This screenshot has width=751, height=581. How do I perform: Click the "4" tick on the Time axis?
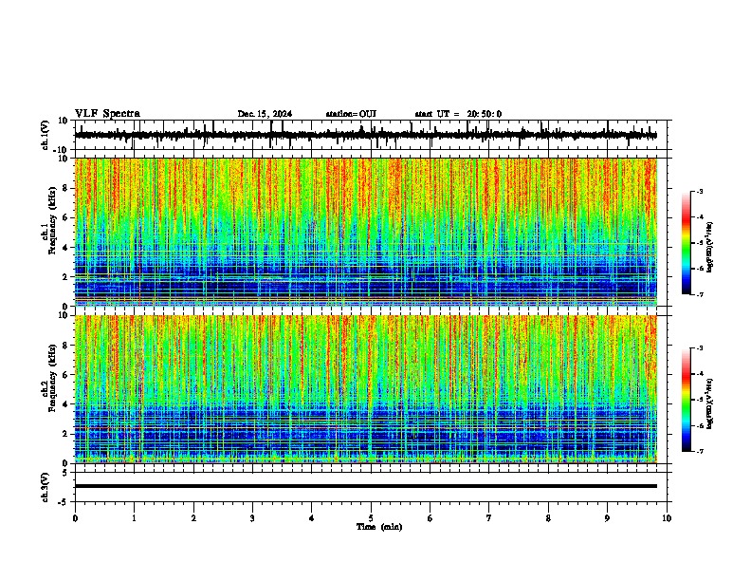click(x=312, y=518)
